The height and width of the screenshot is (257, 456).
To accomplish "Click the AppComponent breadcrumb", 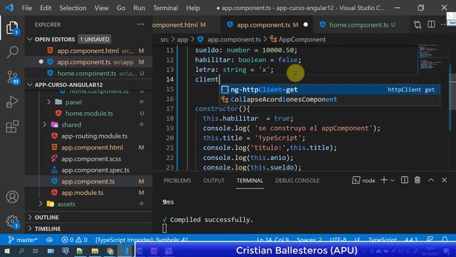I will 302,39.
